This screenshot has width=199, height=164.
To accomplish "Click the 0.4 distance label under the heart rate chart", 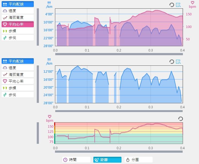I will point(182,148).
